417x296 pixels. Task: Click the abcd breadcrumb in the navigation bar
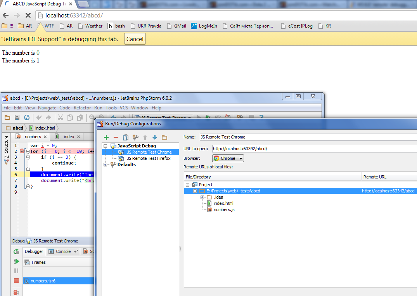click(15, 128)
